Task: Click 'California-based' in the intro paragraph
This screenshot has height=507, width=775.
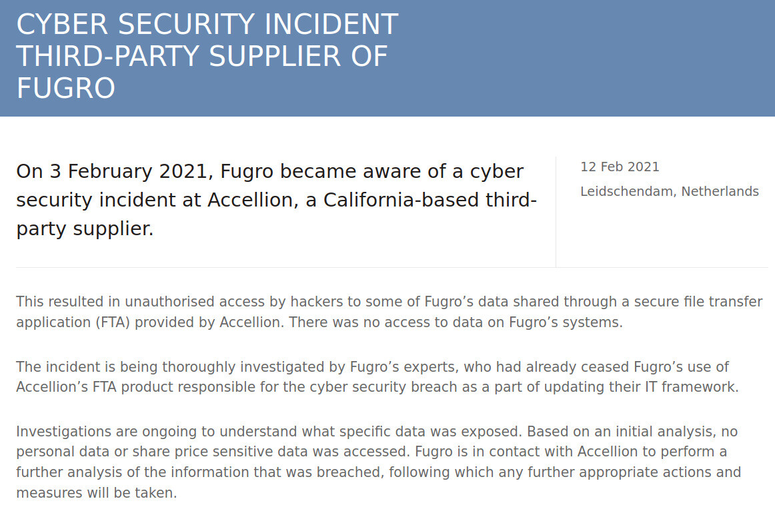Action: [x=402, y=200]
